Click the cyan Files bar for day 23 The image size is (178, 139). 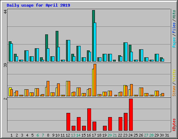(126, 52)
